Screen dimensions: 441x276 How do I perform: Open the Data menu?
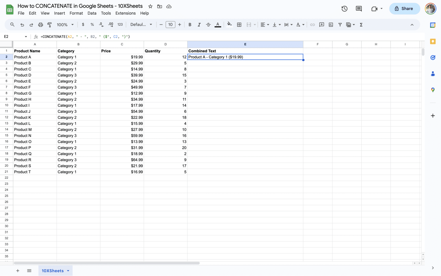point(92,13)
